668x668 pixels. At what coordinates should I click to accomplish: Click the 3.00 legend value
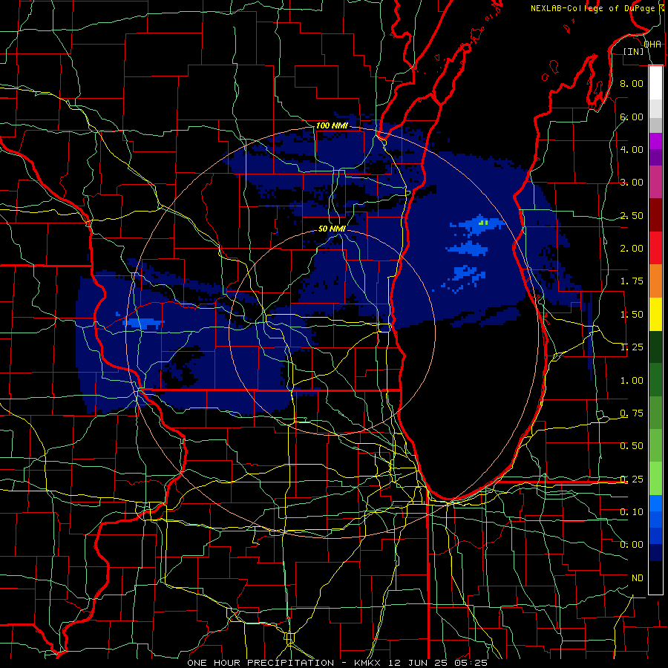(x=632, y=183)
